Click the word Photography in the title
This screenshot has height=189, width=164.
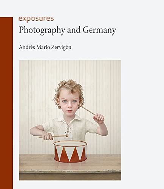pyautogui.click(x=42, y=31)
